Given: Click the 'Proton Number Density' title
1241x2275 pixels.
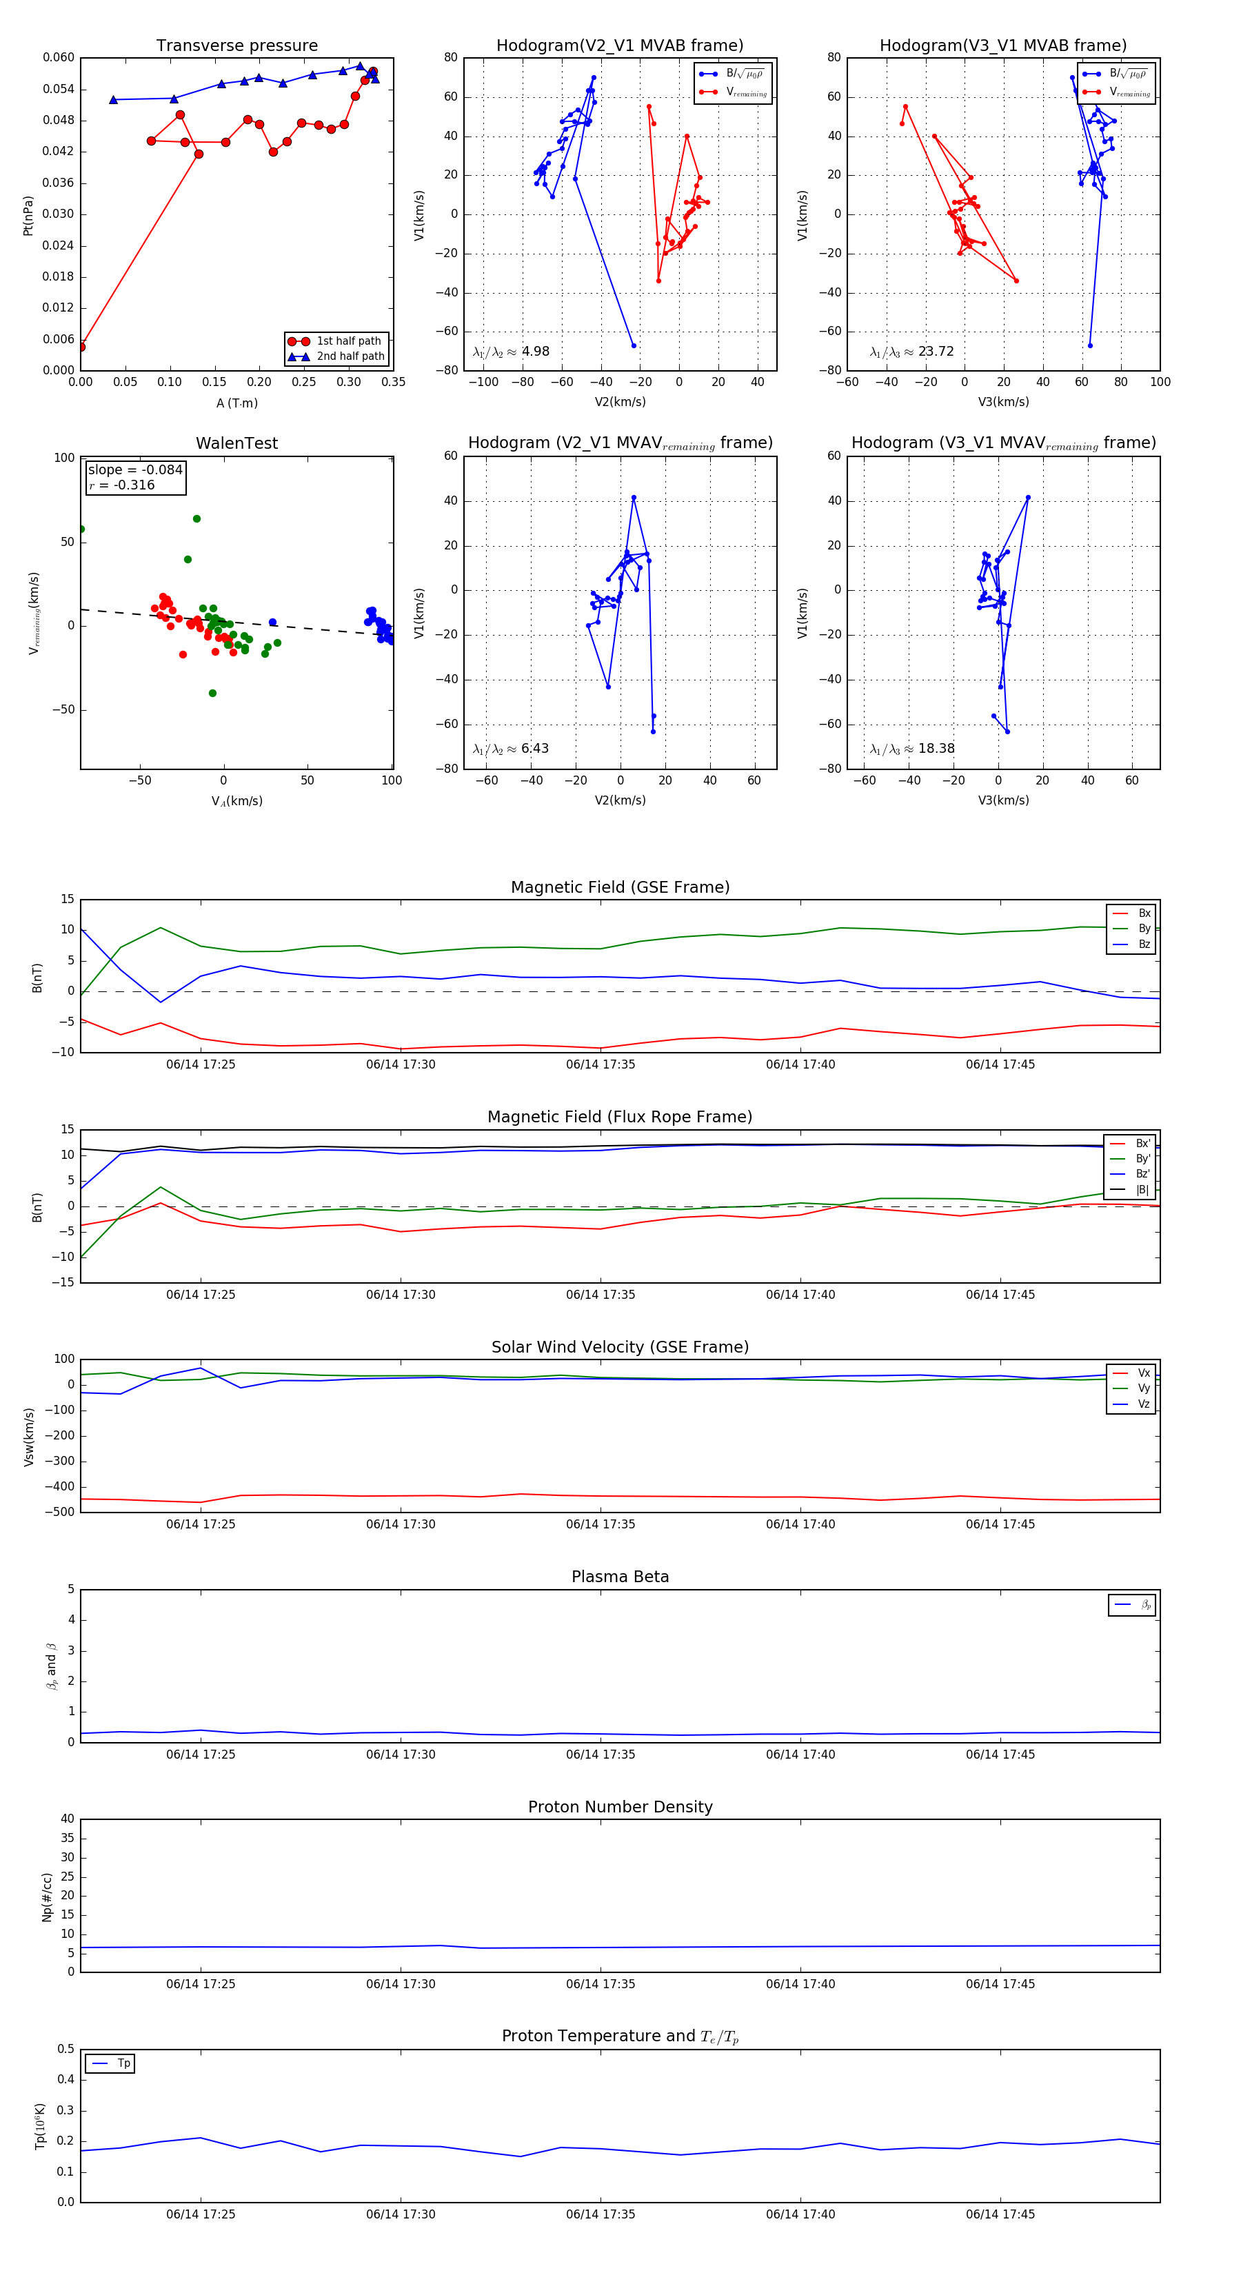Looking at the screenshot, I should [x=620, y=1807].
